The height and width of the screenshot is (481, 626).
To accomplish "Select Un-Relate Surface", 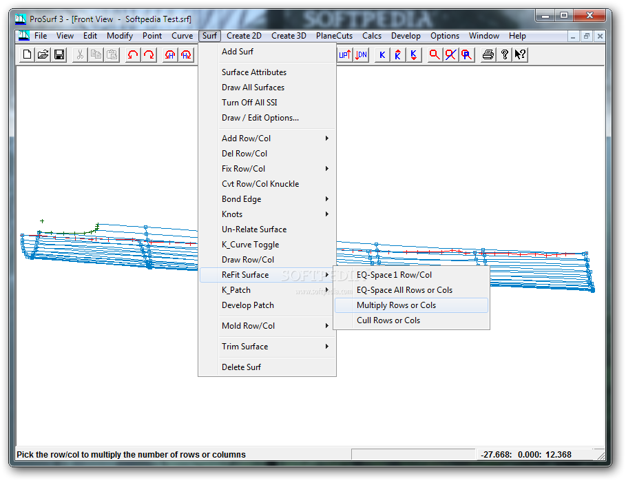I will pyautogui.click(x=267, y=229).
